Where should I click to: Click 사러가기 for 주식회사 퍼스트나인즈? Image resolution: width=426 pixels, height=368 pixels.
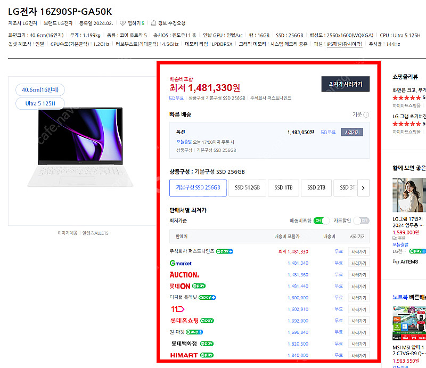click(x=358, y=252)
